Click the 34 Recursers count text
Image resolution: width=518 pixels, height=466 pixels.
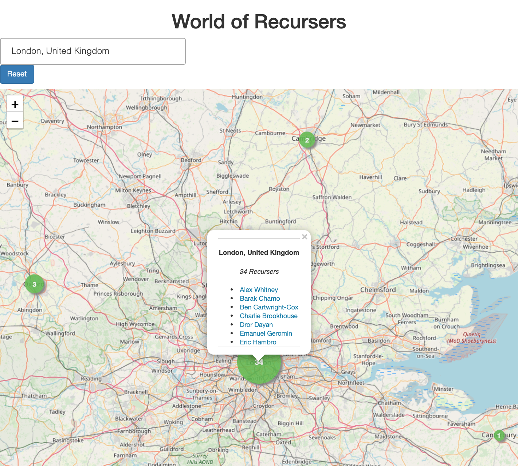click(x=259, y=272)
